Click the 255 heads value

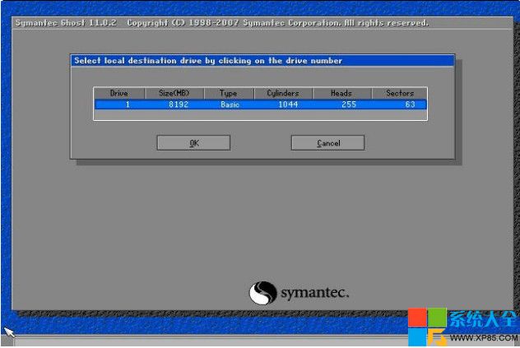349,104
